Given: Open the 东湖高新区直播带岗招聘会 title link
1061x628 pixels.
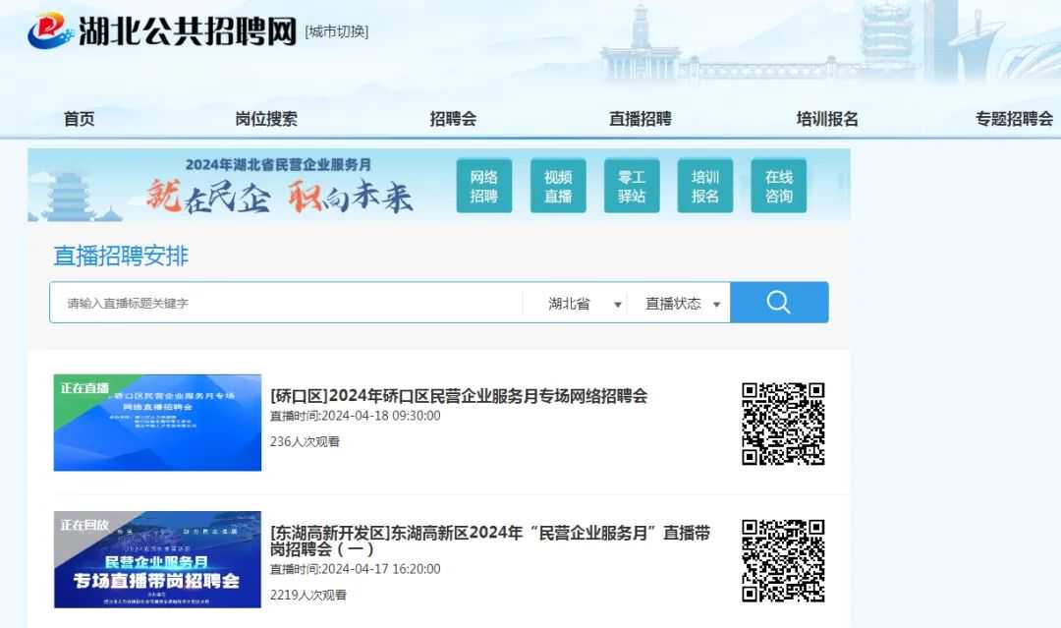Looking at the screenshot, I should (489, 541).
